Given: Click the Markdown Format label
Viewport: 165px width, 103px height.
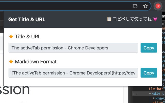Looking at the screenshot, I should point(36,62).
